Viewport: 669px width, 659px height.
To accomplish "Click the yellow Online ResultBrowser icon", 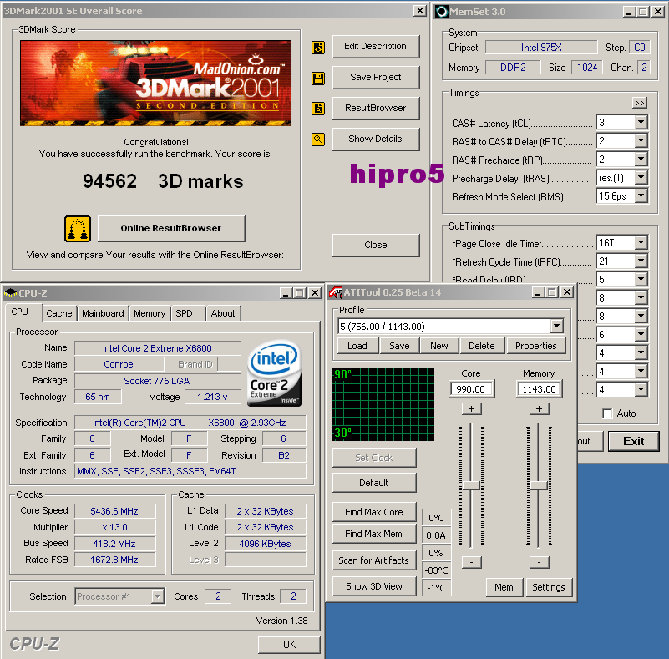I will [x=78, y=229].
